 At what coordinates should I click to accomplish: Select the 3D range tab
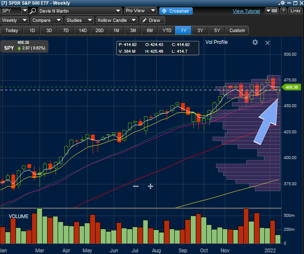pyautogui.click(x=49, y=30)
